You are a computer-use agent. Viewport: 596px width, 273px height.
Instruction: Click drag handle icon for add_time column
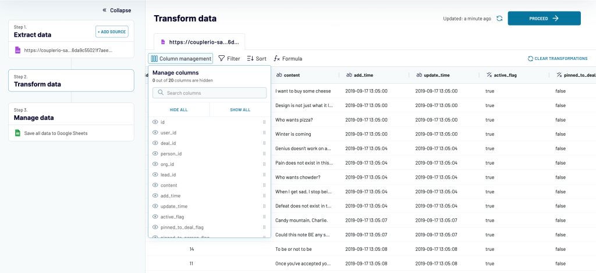264,196
